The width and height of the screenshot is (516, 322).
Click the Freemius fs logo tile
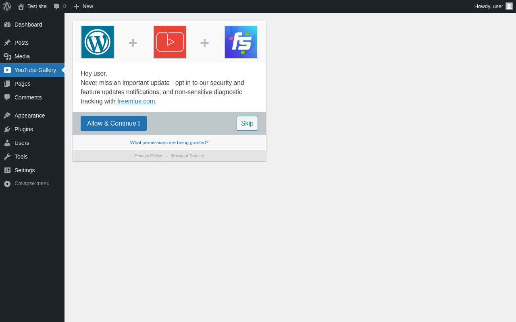(241, 42)
